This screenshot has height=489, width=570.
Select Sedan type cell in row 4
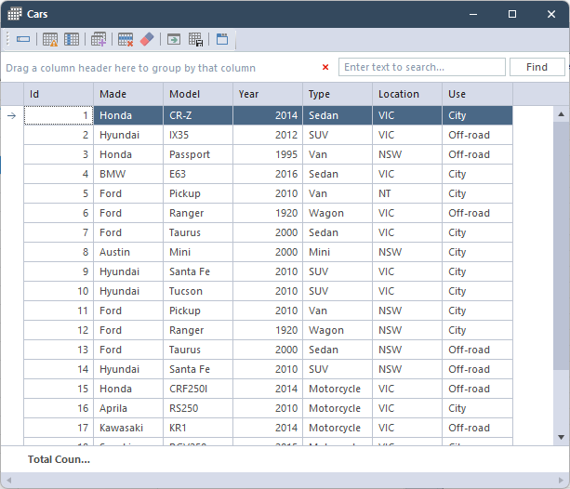(338, 174)
